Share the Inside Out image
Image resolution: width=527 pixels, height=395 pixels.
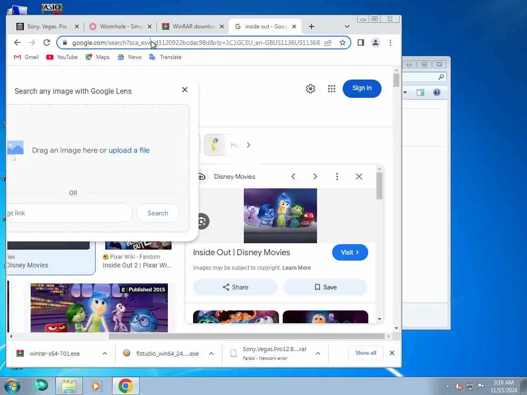(x=235, y=287)
